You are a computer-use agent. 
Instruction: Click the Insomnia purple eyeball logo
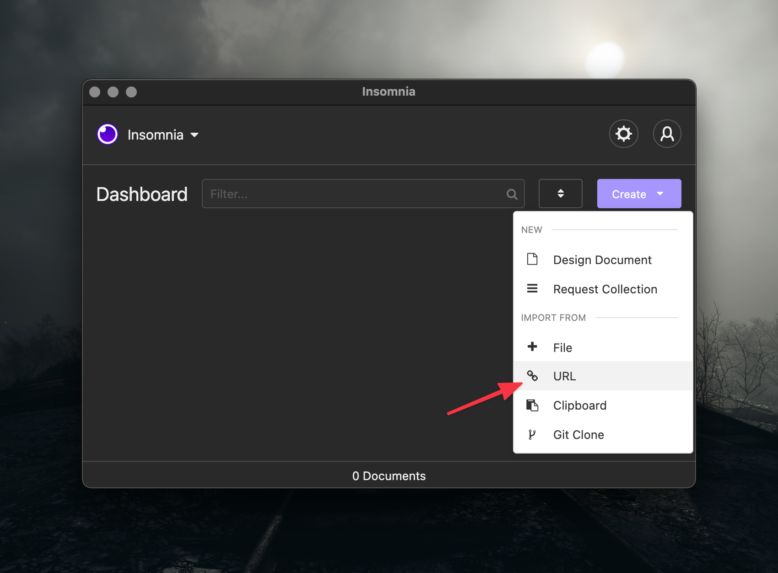tap(108, 134)
